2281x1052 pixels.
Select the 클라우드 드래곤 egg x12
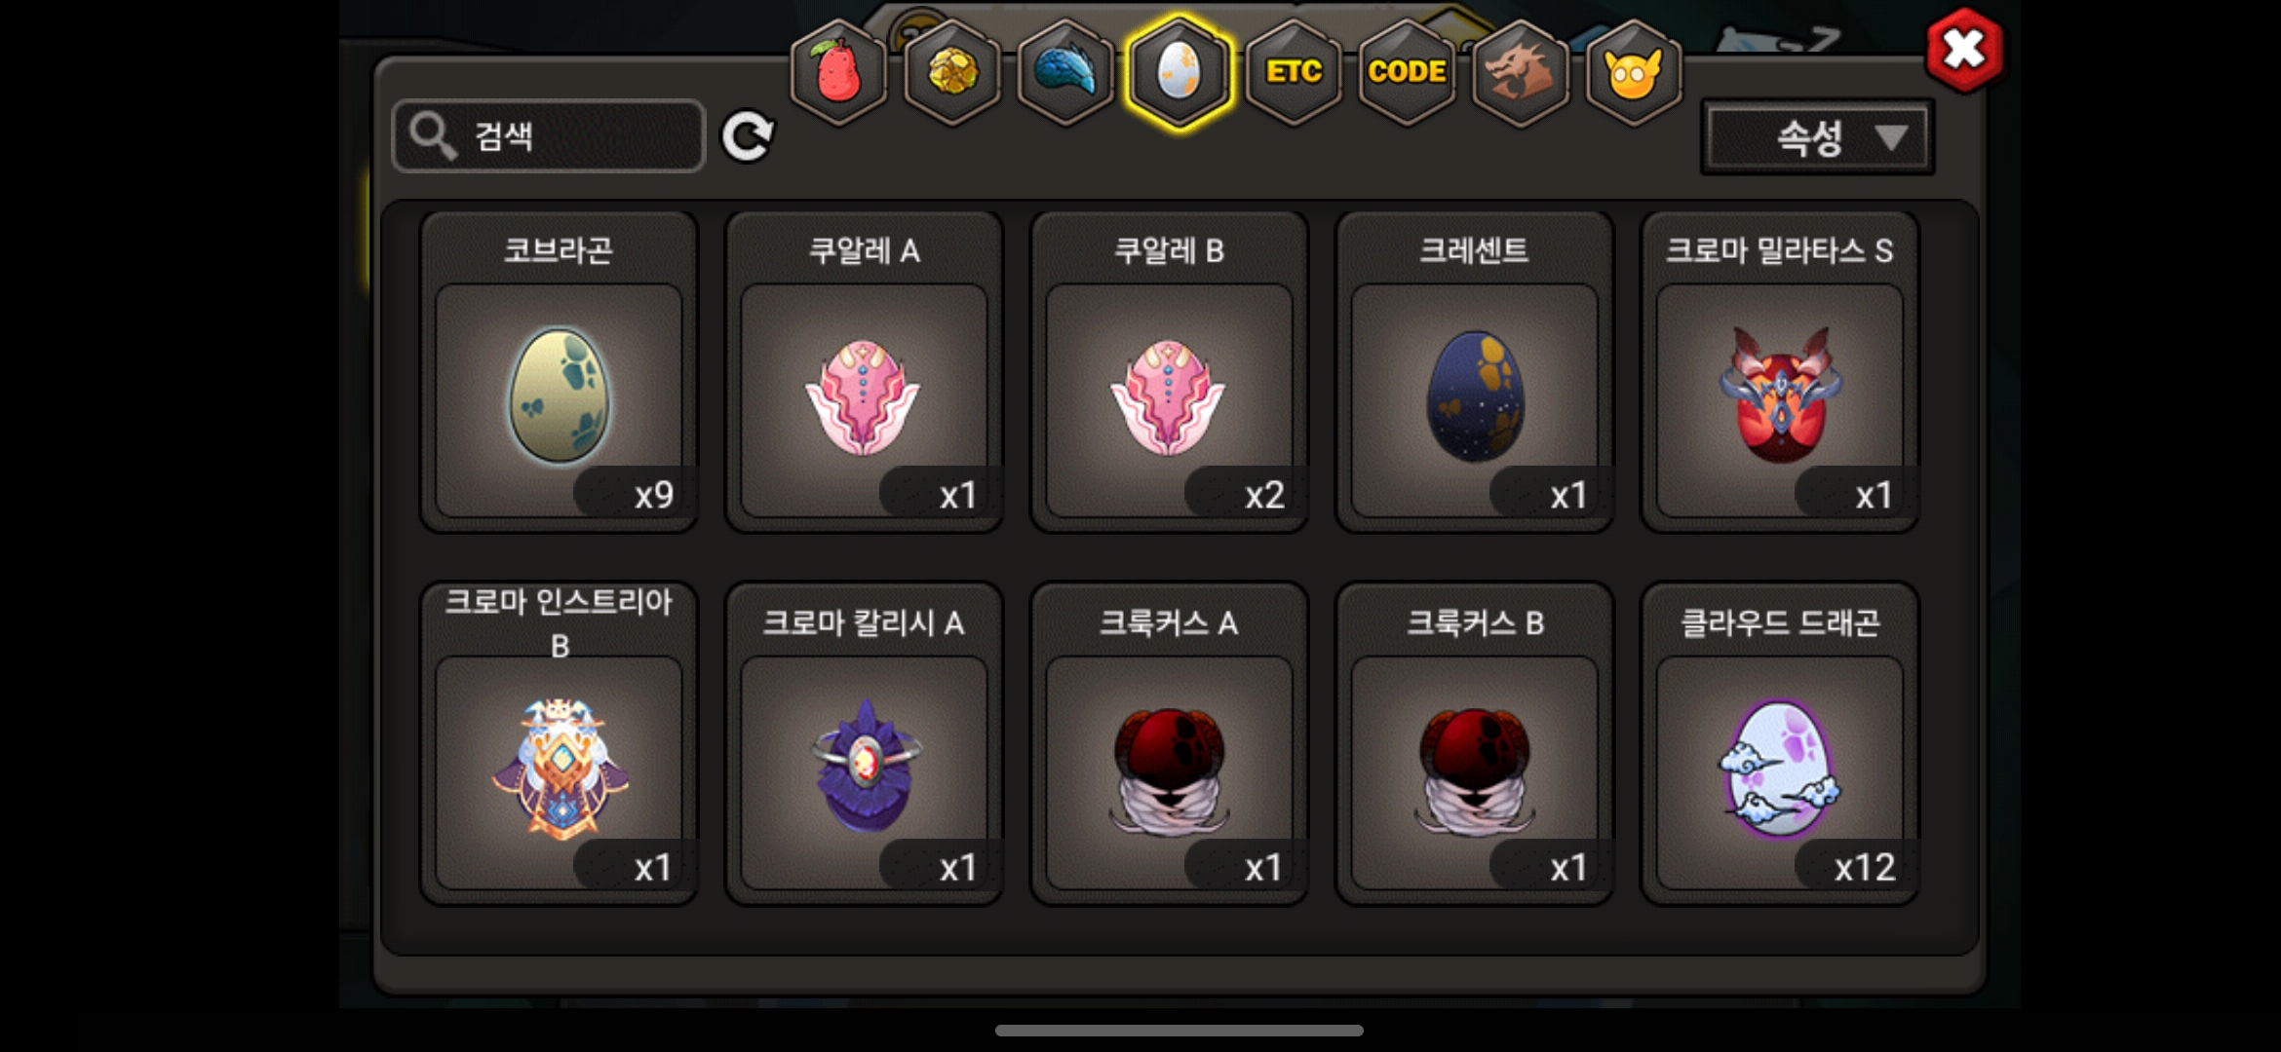click(1780, 744)
